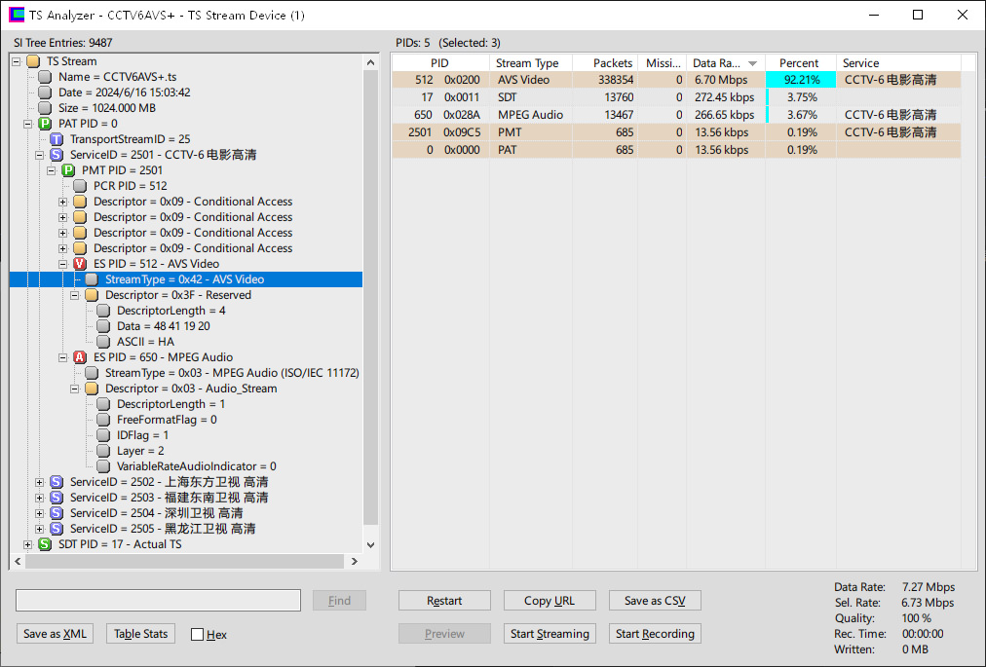The image size is (986, 667).
Task: Sort by the Percent column header
Action: click(x=801, y=63)
